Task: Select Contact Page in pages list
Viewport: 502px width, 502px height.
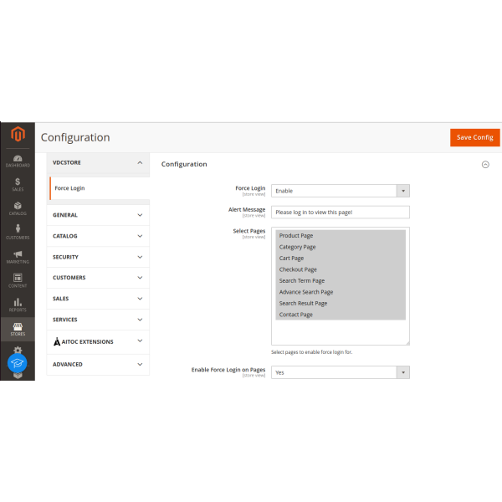Action: [x=296, y=315]
